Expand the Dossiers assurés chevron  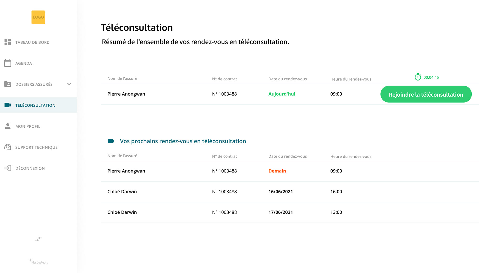pos(69,84)
